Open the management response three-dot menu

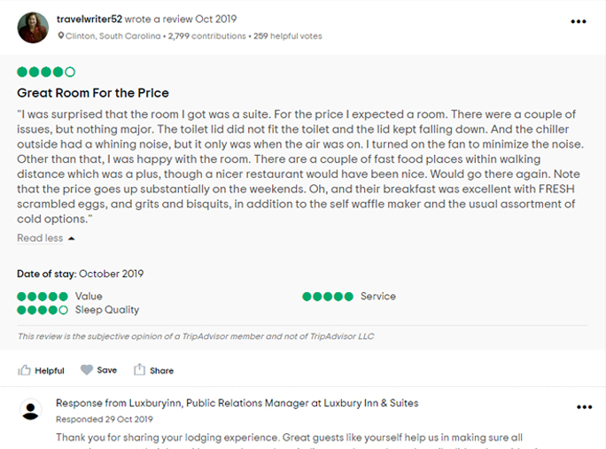coord(584,407)
